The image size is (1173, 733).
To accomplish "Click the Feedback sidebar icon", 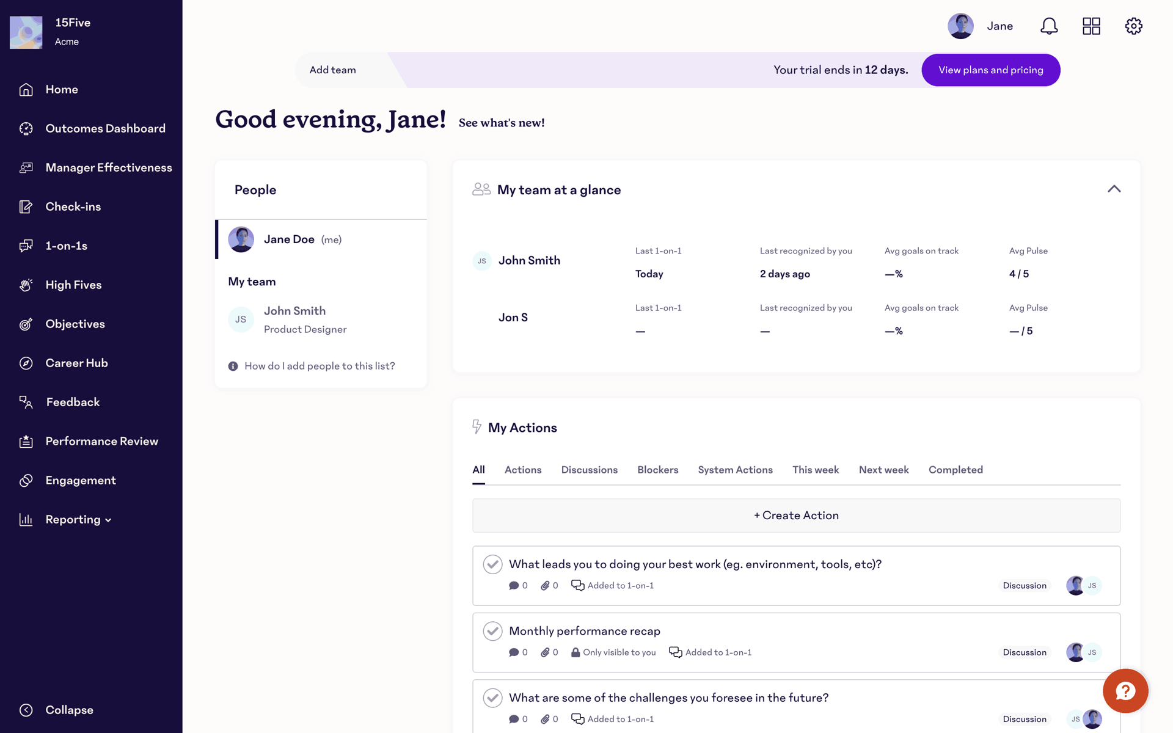I will [x=26, y=403].
